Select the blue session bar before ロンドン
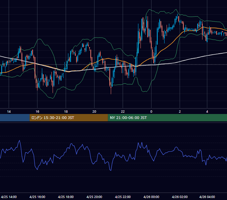227x200 pixels. (x=15, y=118)
